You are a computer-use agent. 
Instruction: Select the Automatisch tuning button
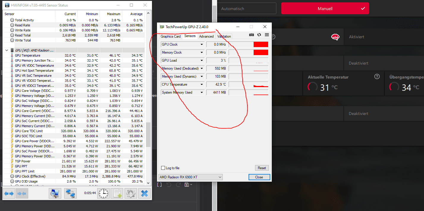click(x=246, y=9)
